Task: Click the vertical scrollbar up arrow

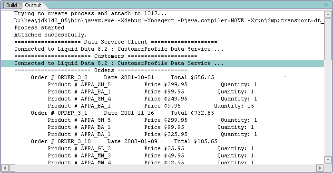Action: click(328, 14)
